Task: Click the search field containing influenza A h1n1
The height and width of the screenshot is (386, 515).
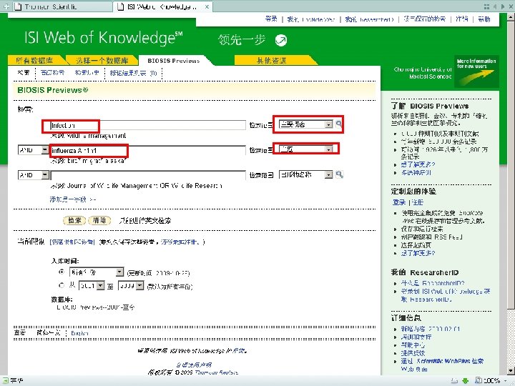Action: click(x=148, y=151)
